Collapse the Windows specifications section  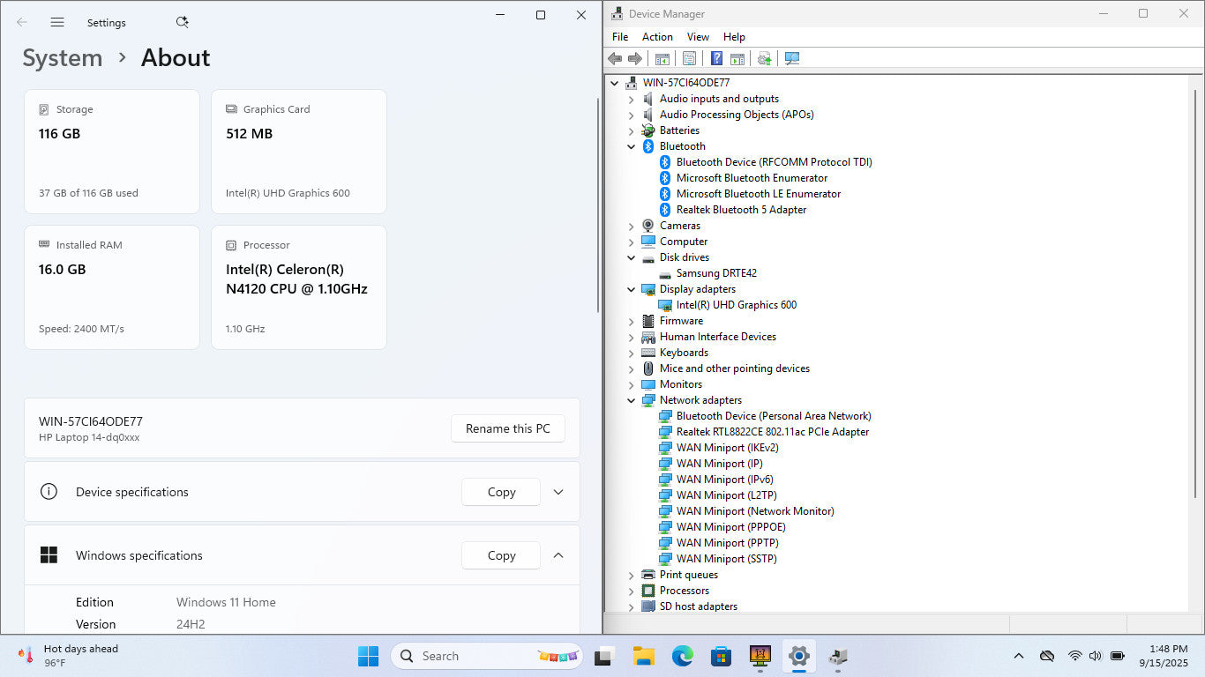coord(558,555)
